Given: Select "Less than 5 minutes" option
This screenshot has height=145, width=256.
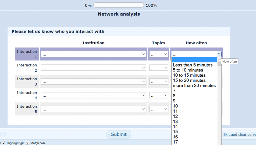Looking at the screenshot, I should (x=192, y=65).
